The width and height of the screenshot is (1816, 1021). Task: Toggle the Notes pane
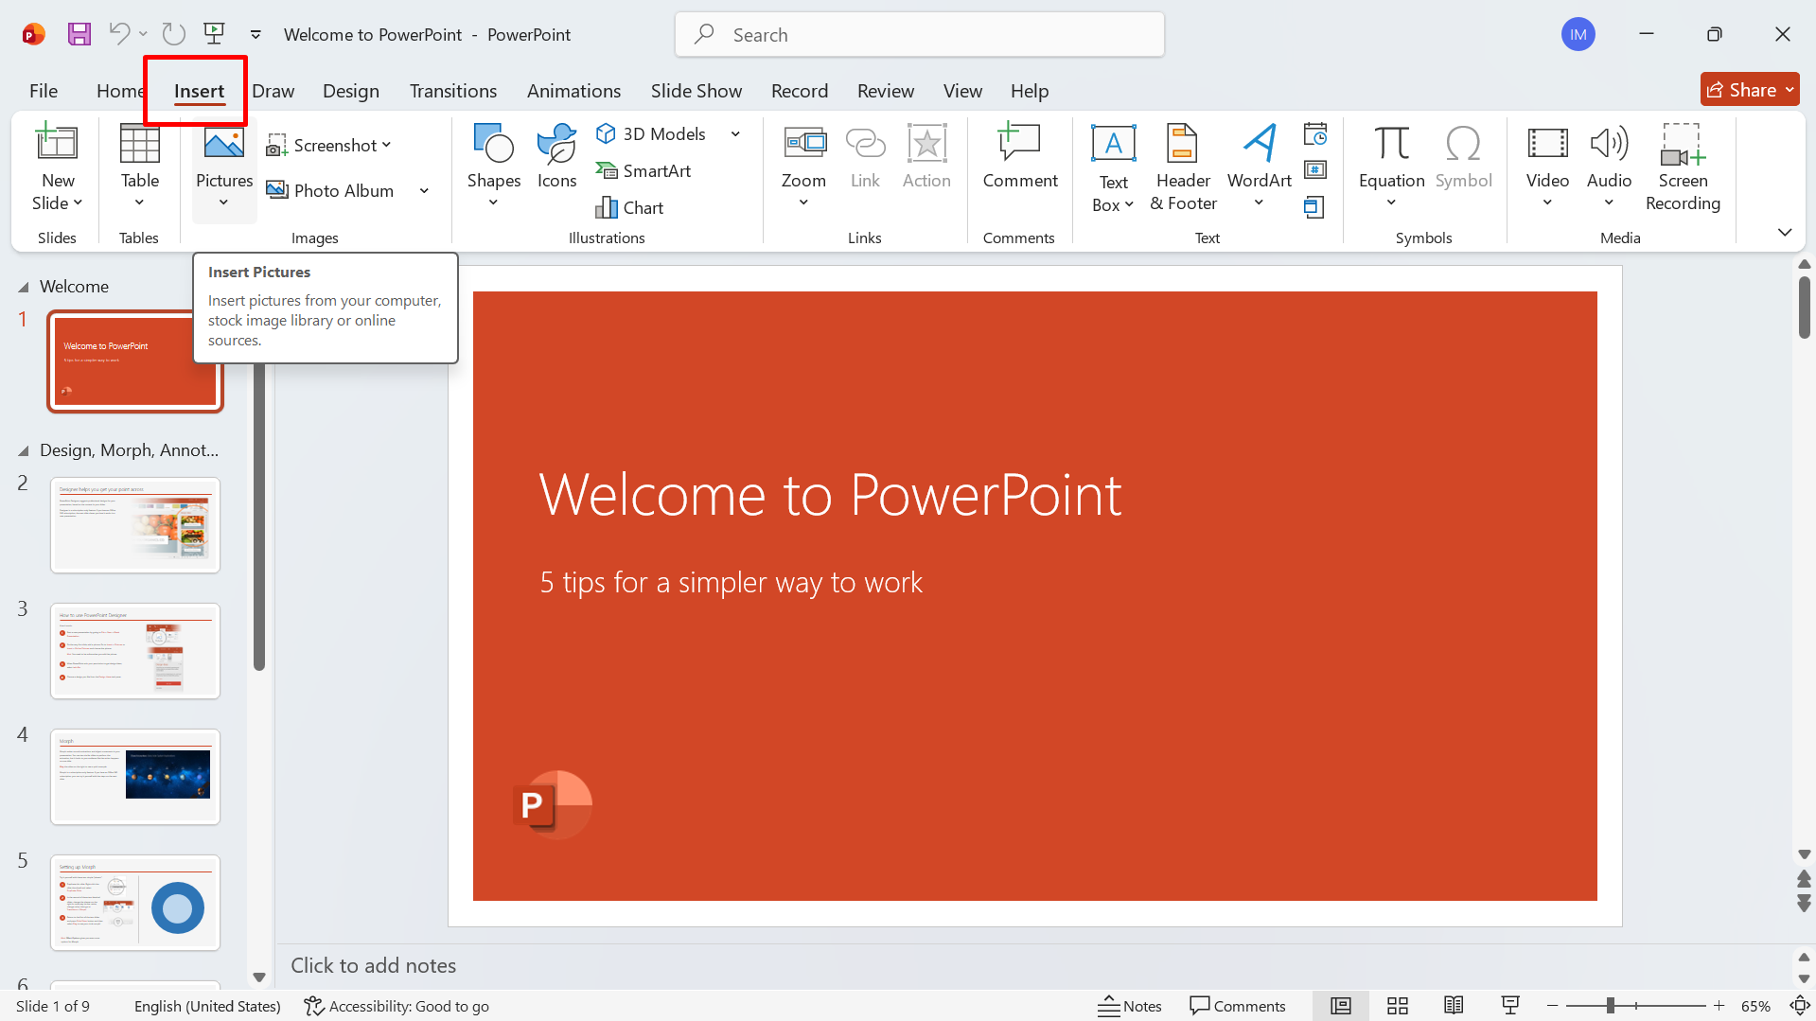[1130, 1006]
